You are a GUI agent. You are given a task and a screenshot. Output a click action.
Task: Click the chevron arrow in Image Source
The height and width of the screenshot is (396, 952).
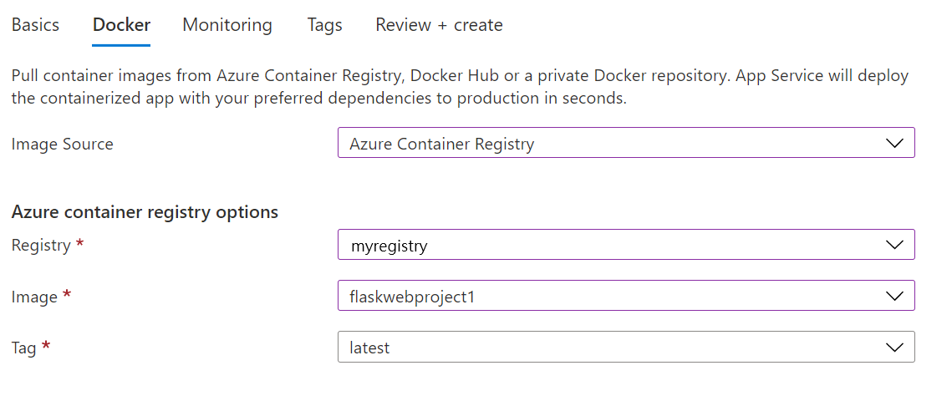pyautogui.click(x=894, y=143)
